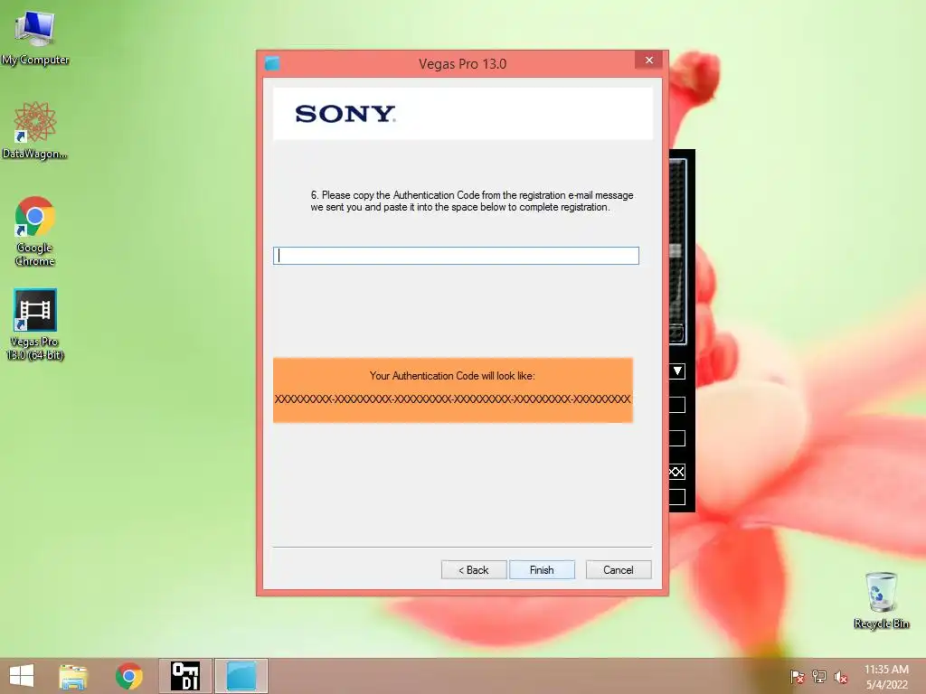This screenshot has width=926, height=694.
Task: Click the Vegas Pro dialog title bar icon
Action: (272, 63)
